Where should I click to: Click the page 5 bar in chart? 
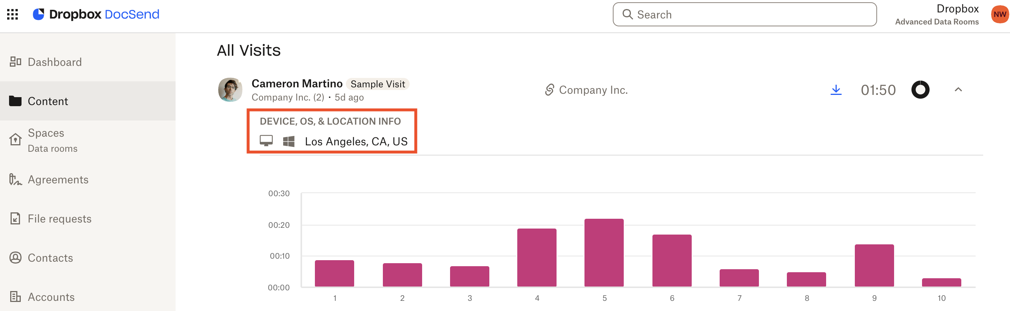click(x=604, y=253)
